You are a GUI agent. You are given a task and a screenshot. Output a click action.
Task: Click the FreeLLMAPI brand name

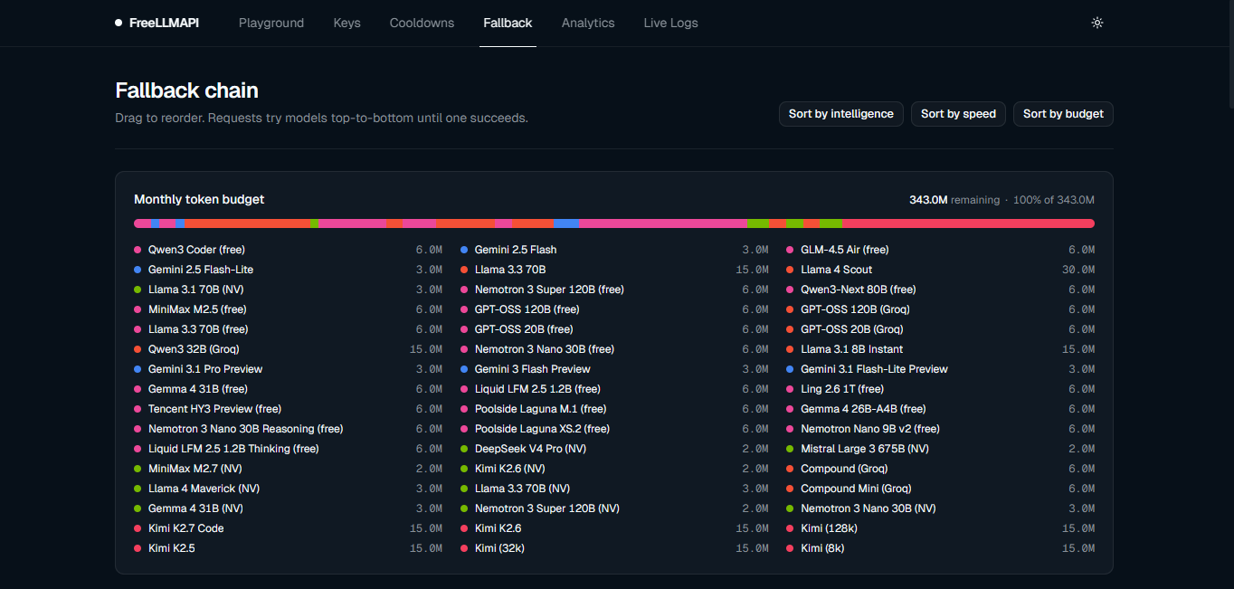[164, 23]
